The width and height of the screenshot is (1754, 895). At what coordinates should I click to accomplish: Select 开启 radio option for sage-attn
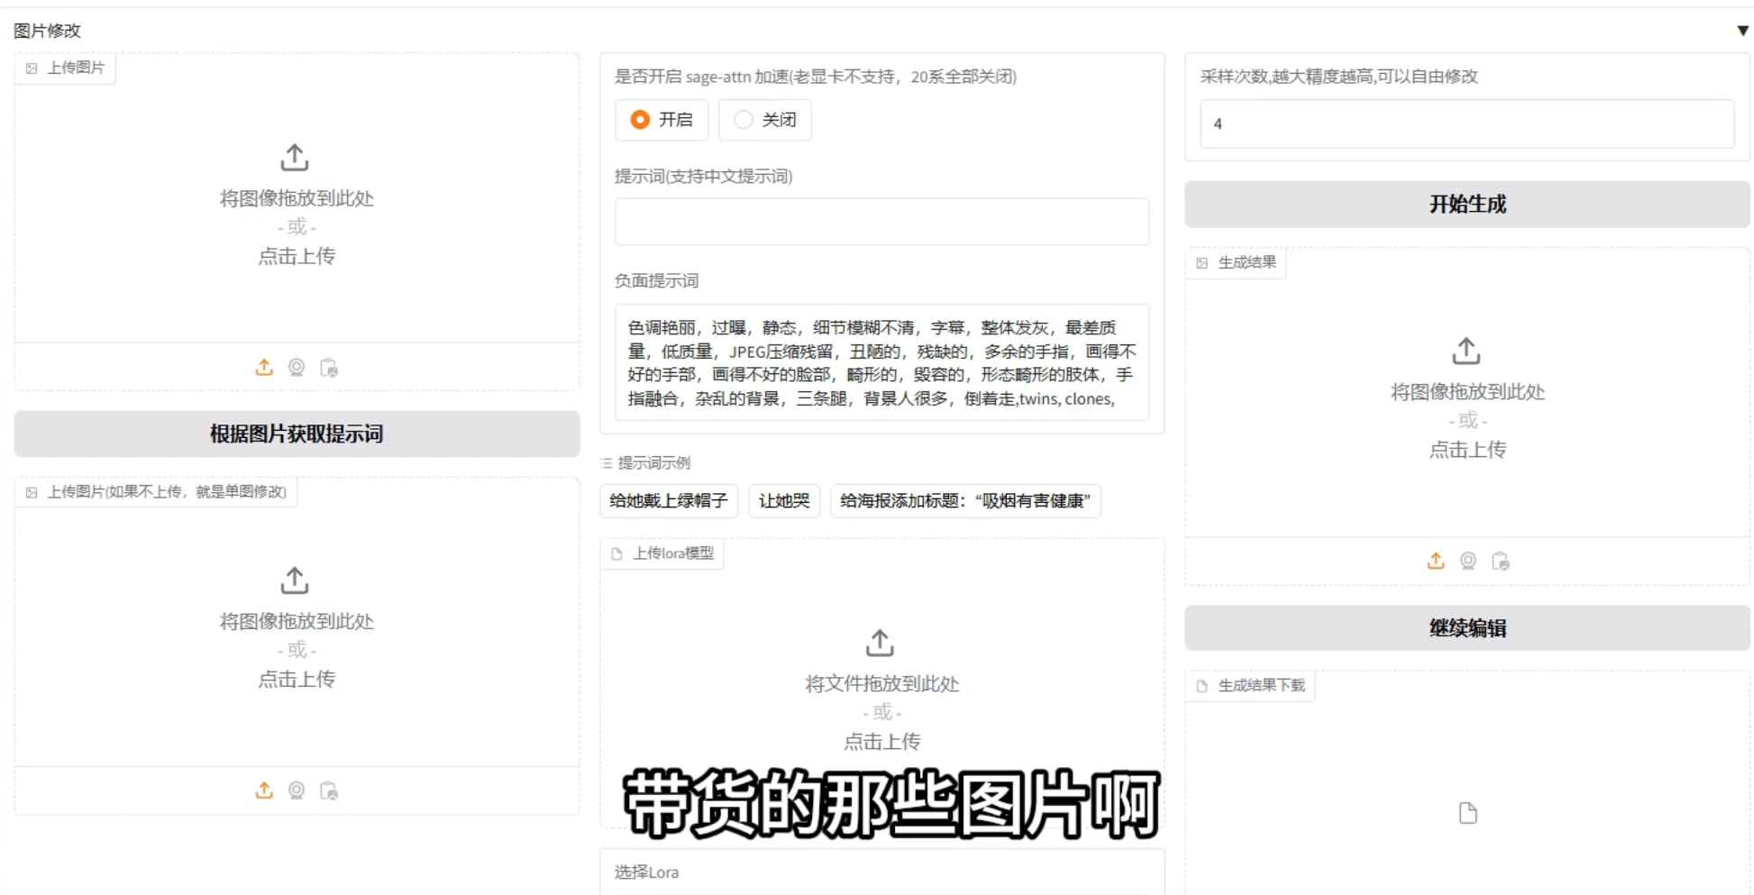pos(641,120)
